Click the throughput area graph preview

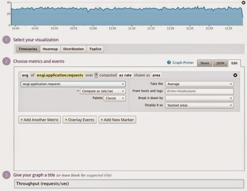click(x=127, y=16)
